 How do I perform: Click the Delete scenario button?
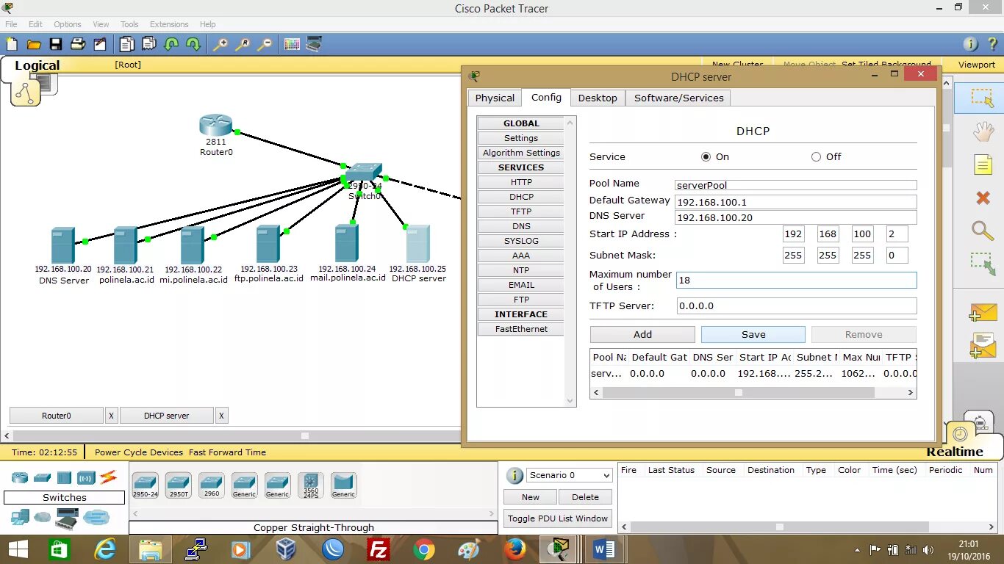[x=585, y=497]
